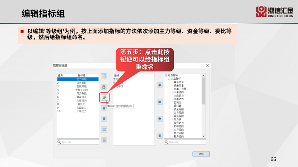The image size is (298, 167).
Task: Collapse the 大盘指标 tree node
Action: pyautogui.click(x=169, y=79)
